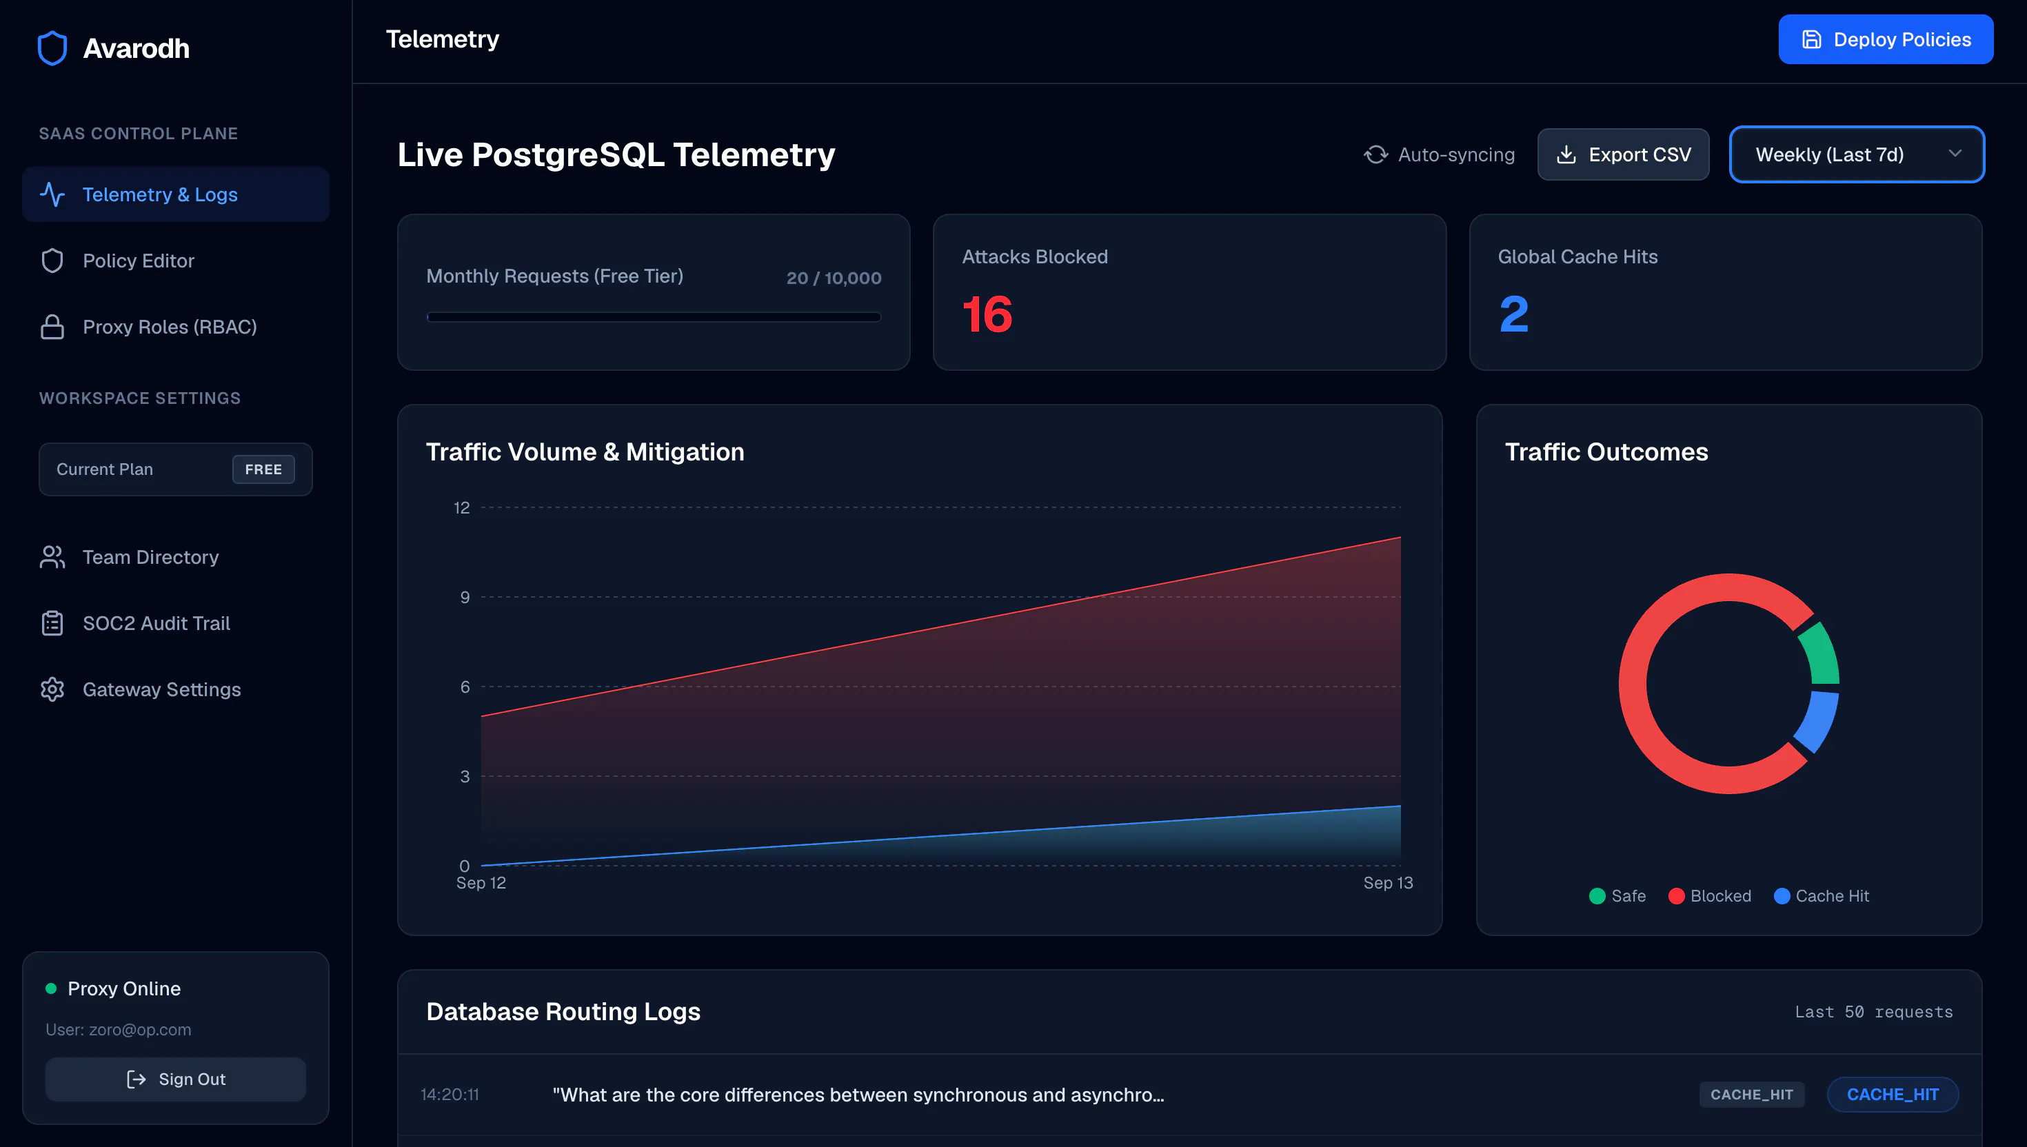Click the log entry about synchronous and asynchronous
The image size is (2027, 1147).
pyautogui.click(x=1189, y=1094)
